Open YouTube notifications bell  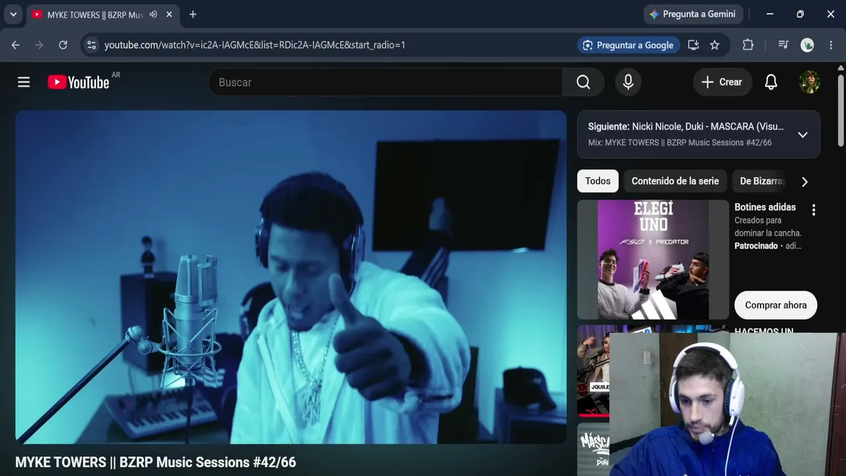point(771,82)
